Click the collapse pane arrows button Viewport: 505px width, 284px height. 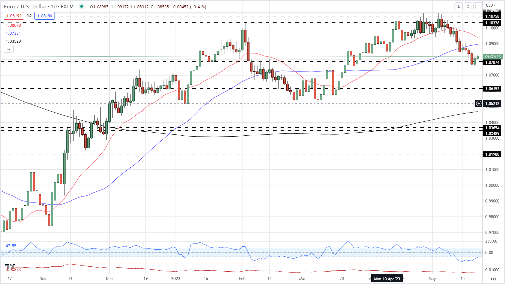(468, 6)
